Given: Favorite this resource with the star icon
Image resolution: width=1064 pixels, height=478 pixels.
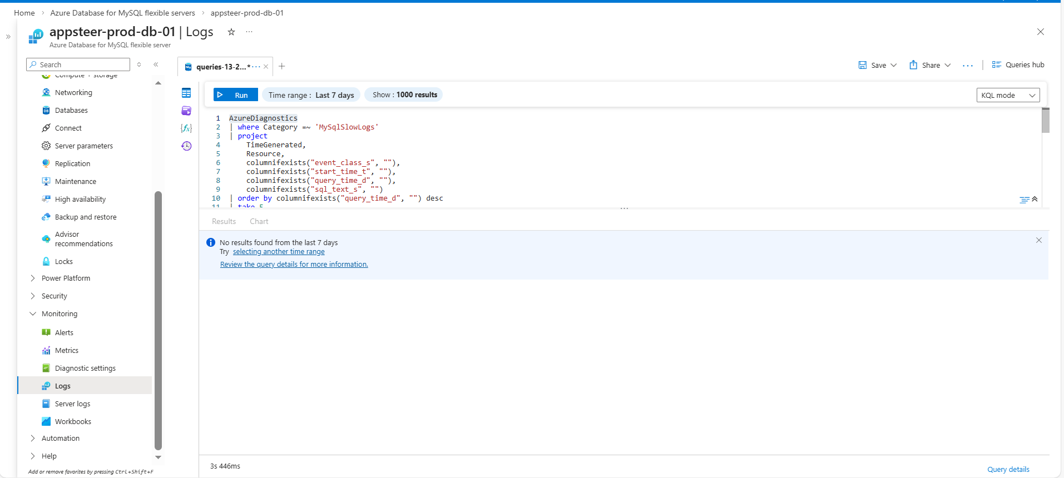Looking at the screenshot, I should click(x=231, y=32).
